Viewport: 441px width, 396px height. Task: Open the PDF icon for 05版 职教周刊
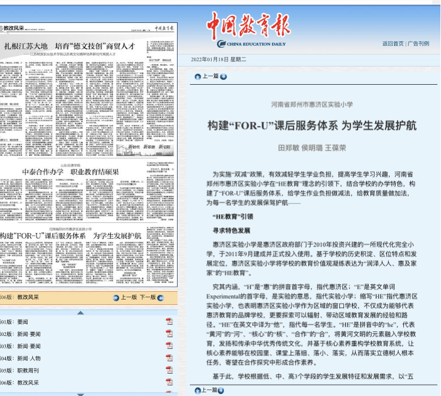pyautogui.click(x=169, y=370)
